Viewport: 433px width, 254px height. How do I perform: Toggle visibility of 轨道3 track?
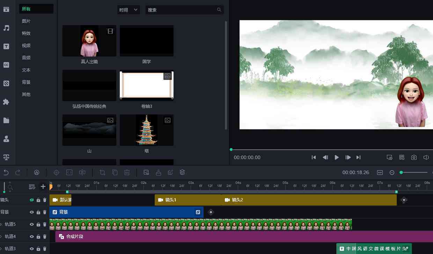[32, 249]
